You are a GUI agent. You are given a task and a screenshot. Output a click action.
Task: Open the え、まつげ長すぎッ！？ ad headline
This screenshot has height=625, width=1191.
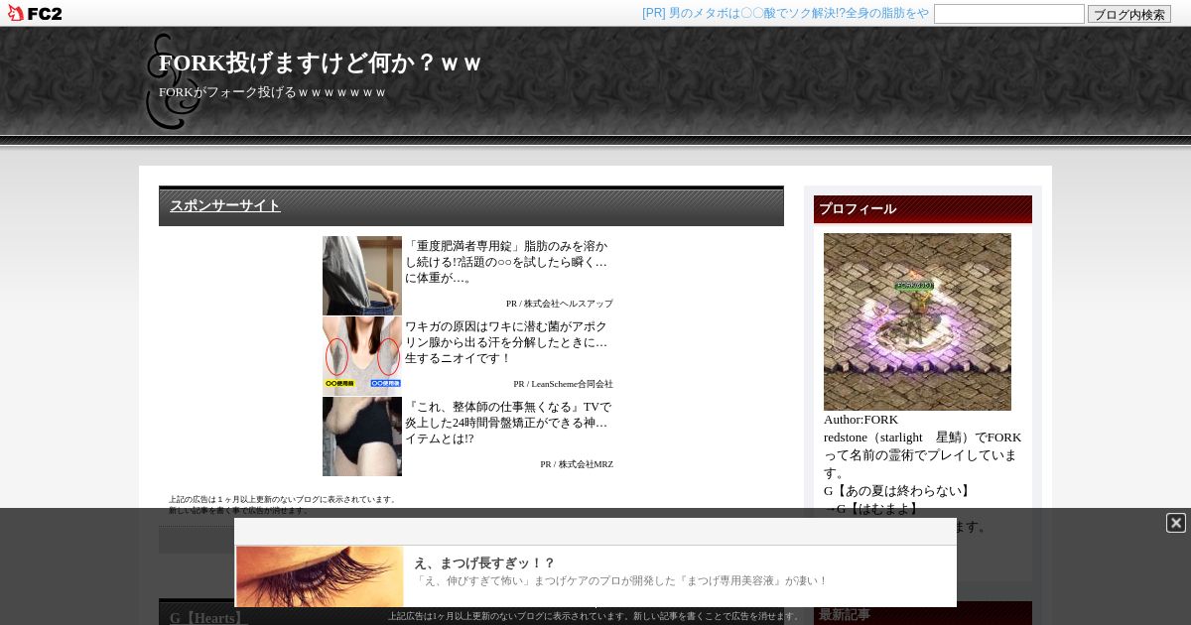(485, 562)
